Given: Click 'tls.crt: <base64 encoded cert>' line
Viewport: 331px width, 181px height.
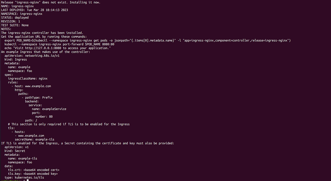Looking at the screenshot, I should [x=34, y=170].
